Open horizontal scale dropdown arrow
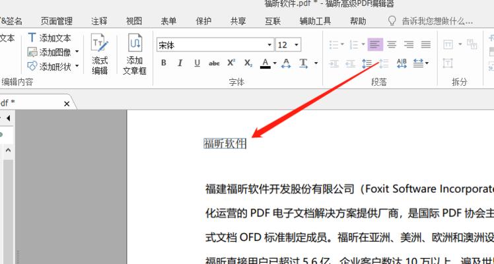Viewport: 494px width, 264px height. pos(427,63)
